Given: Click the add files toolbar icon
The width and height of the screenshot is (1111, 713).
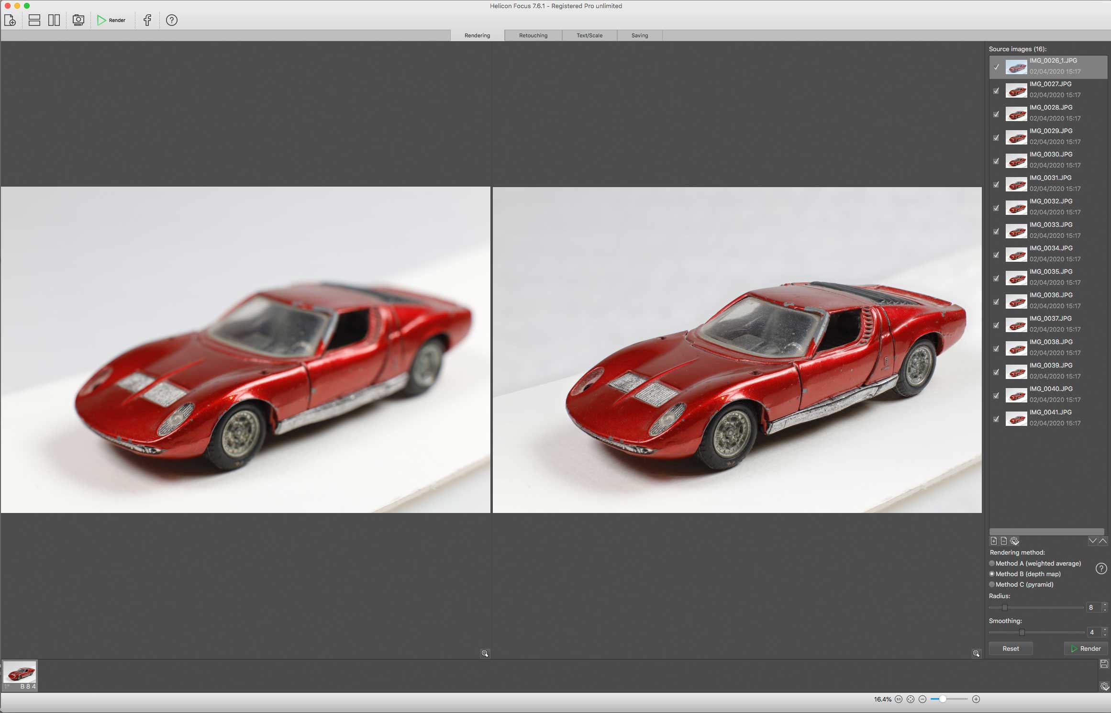Looking at the screenshot, I should (x=10, y=20).
